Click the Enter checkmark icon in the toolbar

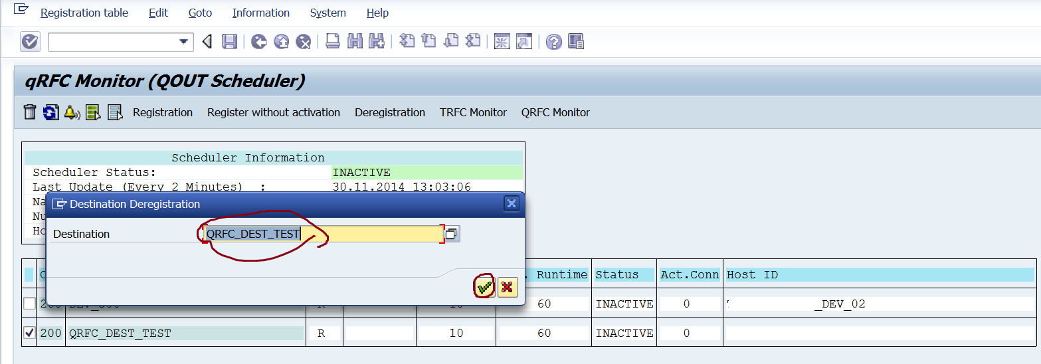pyautogui.click(x=30, y=42)
